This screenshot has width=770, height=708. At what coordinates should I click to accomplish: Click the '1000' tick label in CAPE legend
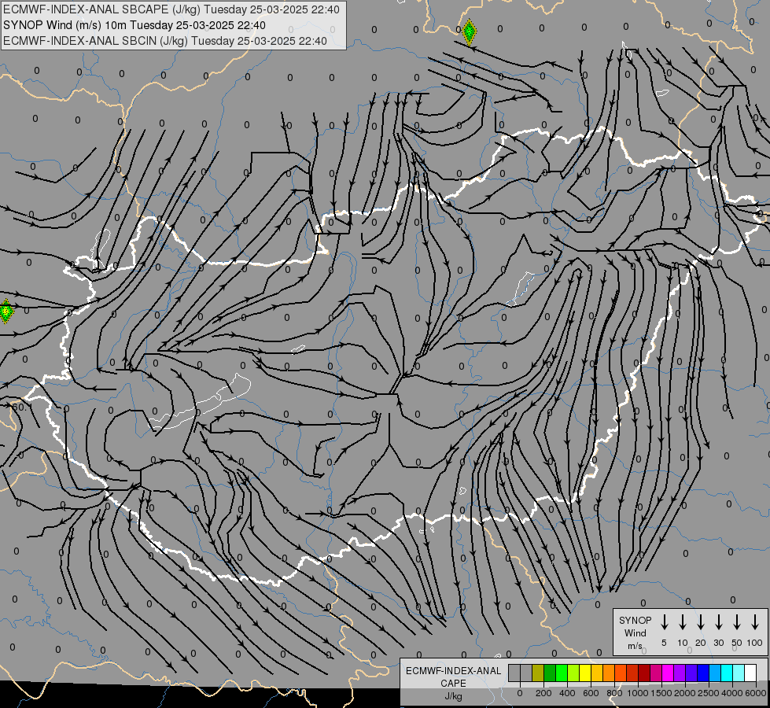[x=638, y=693]
